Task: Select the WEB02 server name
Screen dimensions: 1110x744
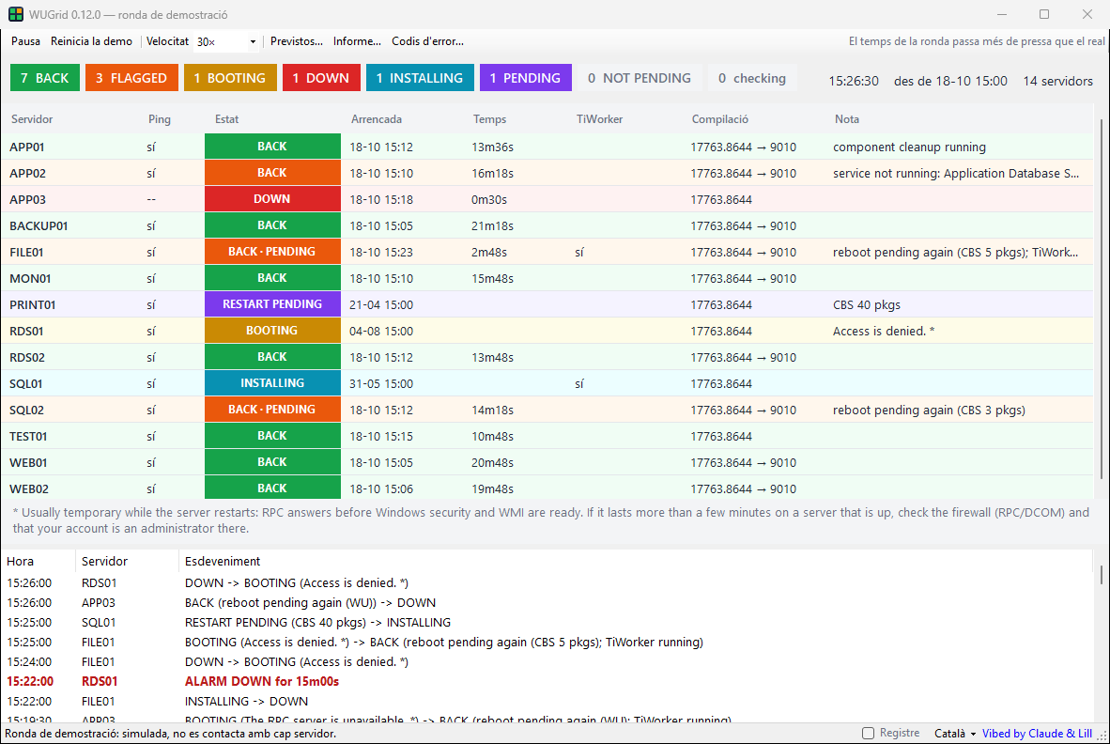Action: (x=29, y=488)
